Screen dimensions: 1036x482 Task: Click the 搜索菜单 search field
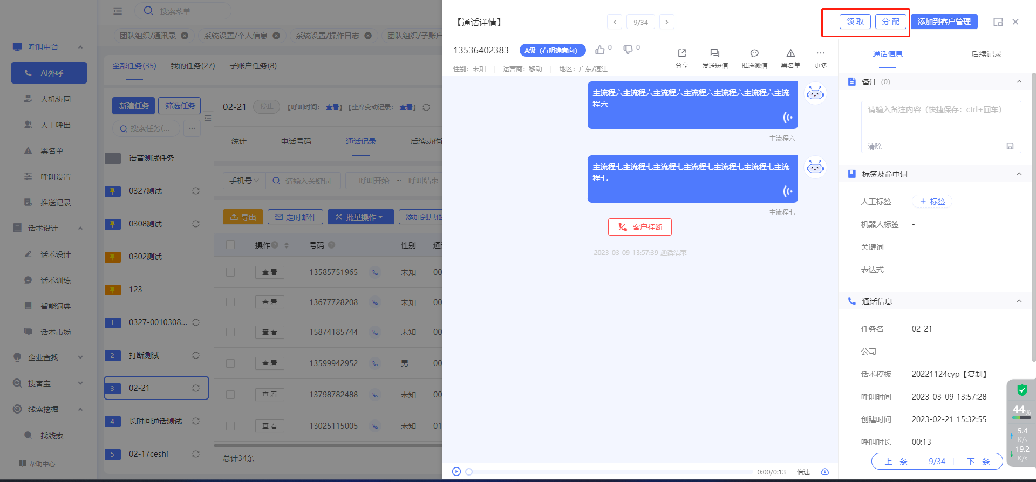[183, 11]
